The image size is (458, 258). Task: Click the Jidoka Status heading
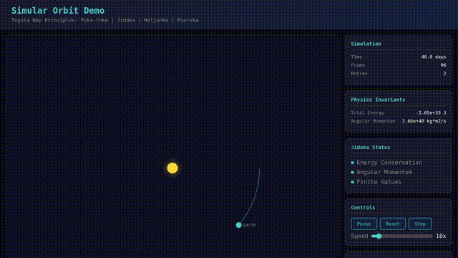371,148
